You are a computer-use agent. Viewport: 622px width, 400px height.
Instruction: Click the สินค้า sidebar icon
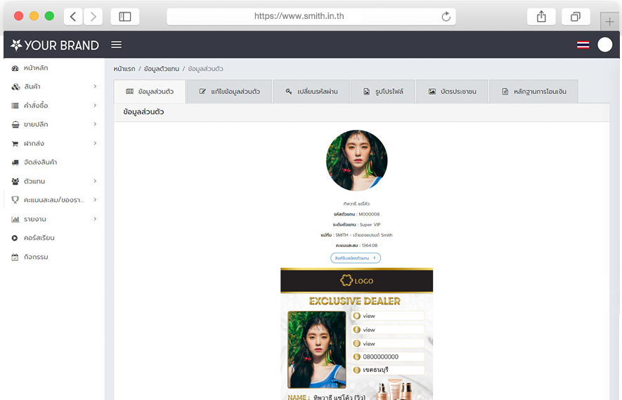click(x=15, y=87)
